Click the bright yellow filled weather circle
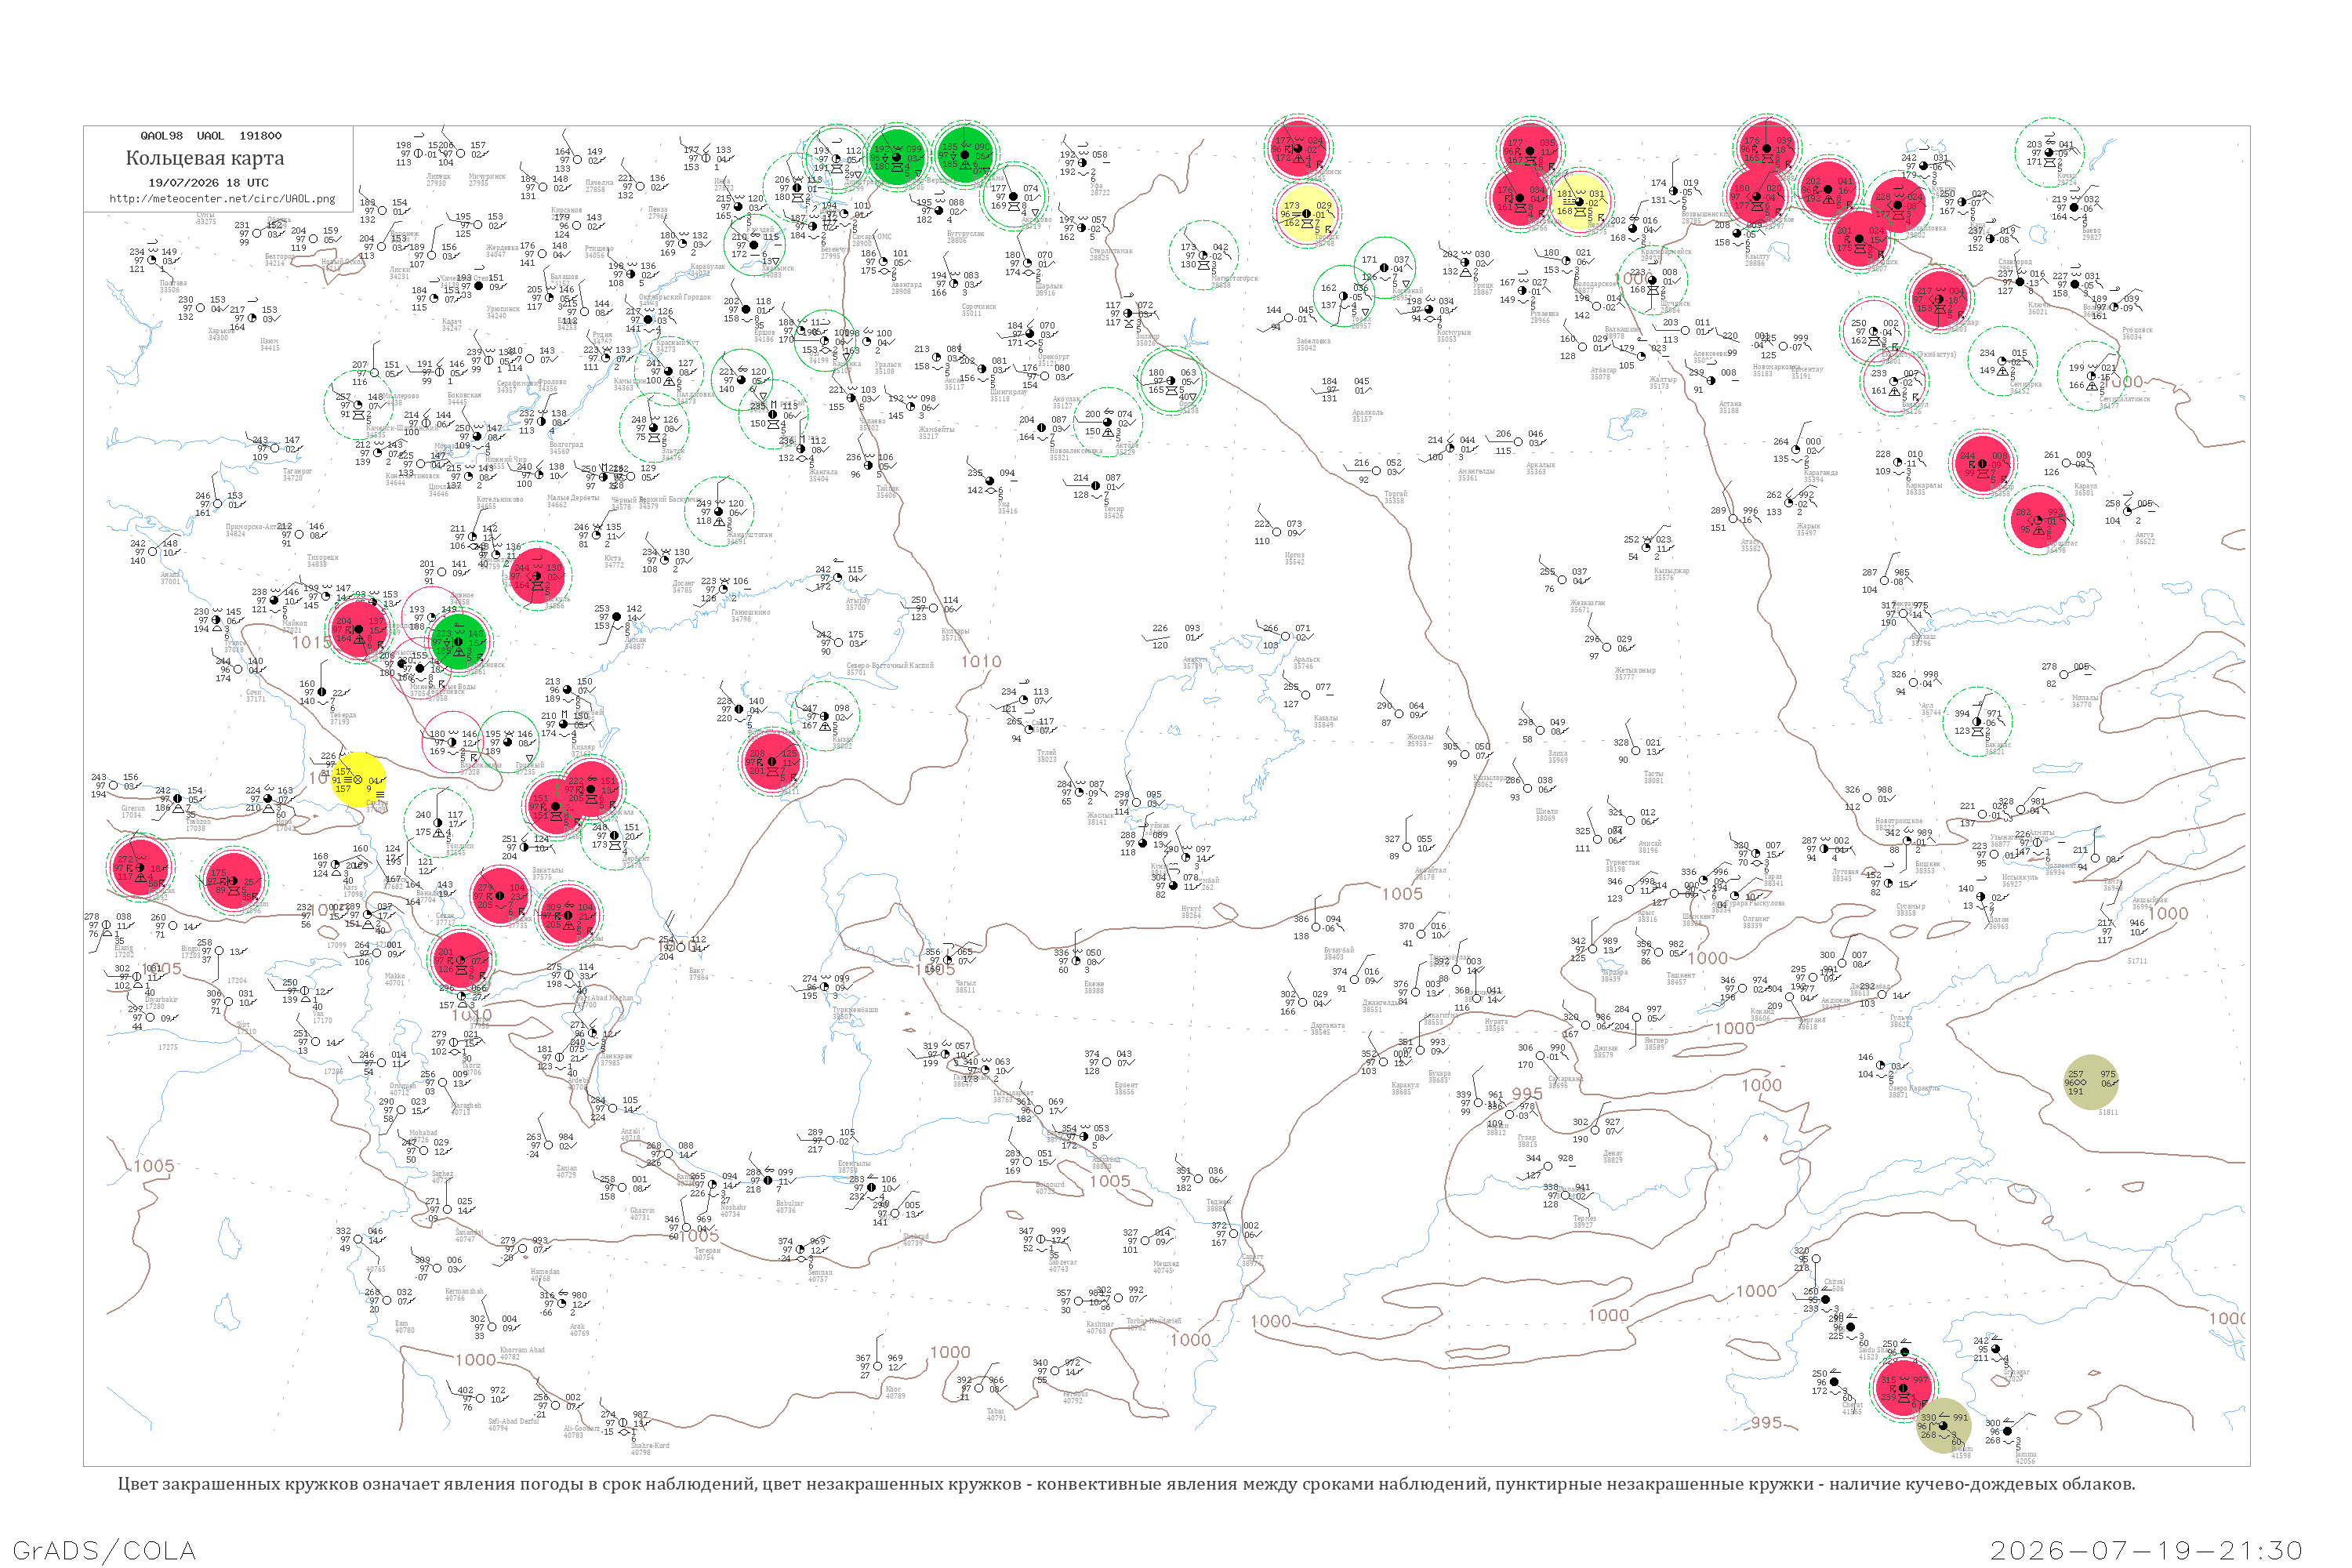 pyautogui.click(x=358, y=780)
